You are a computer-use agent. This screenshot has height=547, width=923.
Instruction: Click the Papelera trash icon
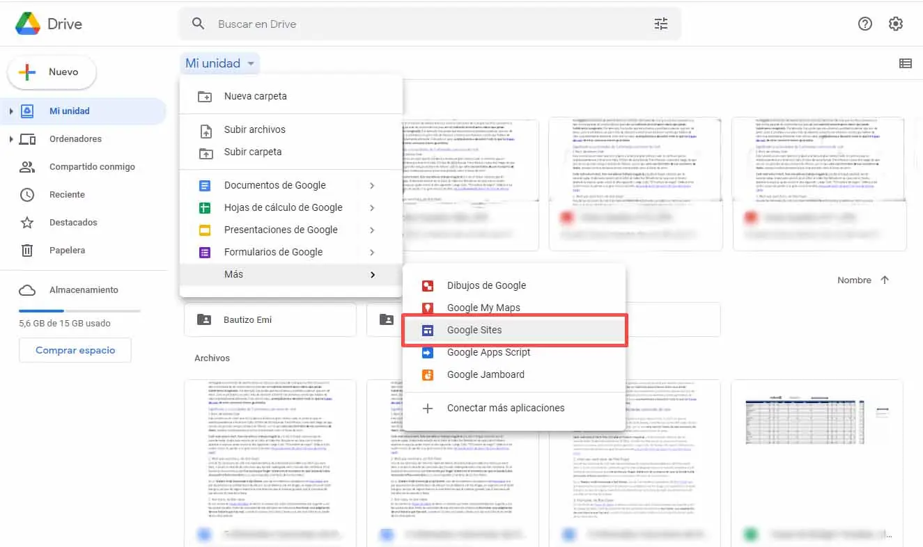27,251
